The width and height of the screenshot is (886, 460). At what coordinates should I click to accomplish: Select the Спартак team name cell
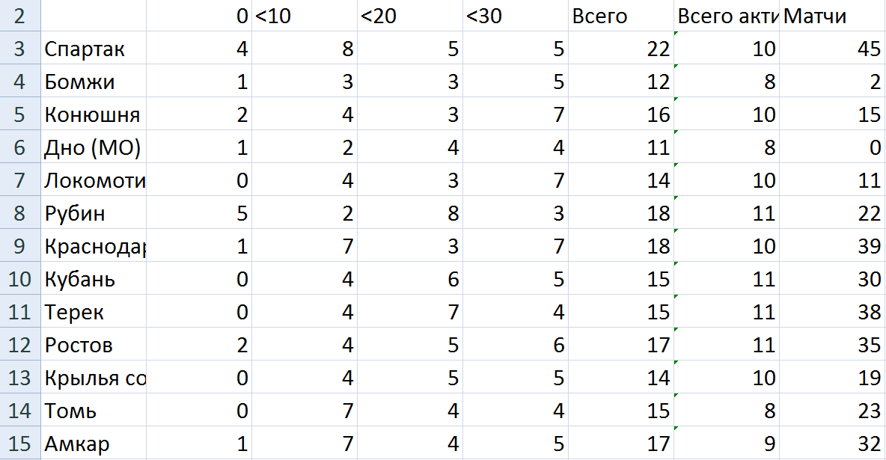coord(94,49)
